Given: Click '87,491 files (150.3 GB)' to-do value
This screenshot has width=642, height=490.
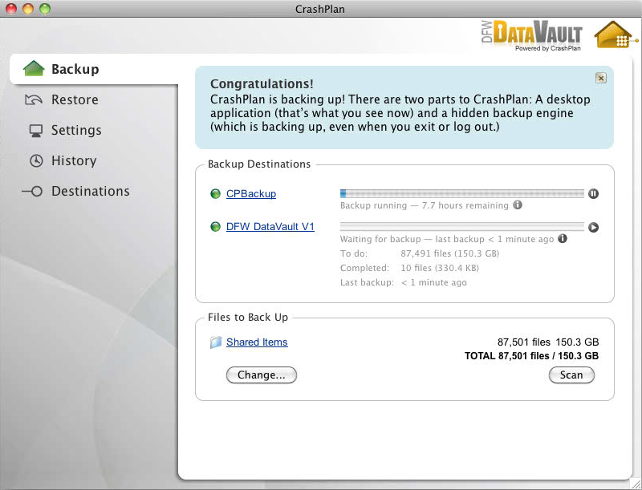Looking at the screenshot, I should [x=450, y=253].
